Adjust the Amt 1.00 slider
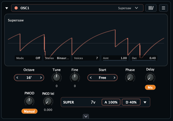 tap(115, 58)
